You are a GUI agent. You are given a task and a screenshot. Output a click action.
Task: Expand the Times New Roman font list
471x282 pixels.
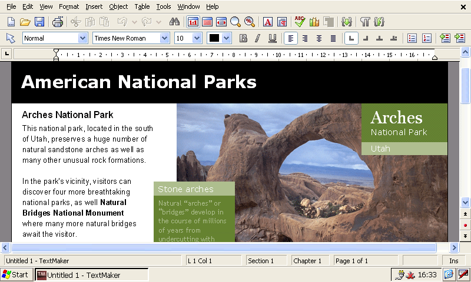(164, 38)
